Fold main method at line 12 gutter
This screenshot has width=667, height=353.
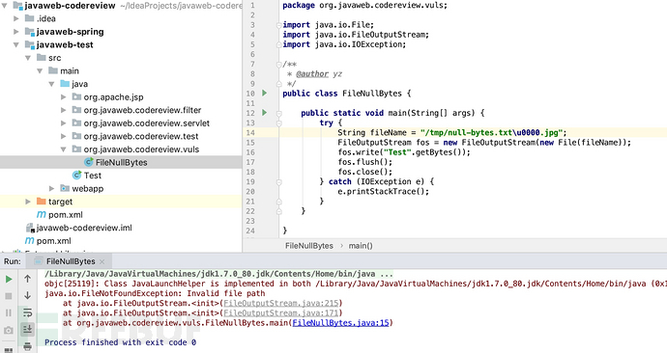pos(278,113)
